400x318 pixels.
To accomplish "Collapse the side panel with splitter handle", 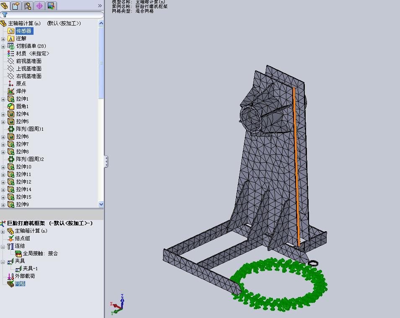I will tap(106, 162).
